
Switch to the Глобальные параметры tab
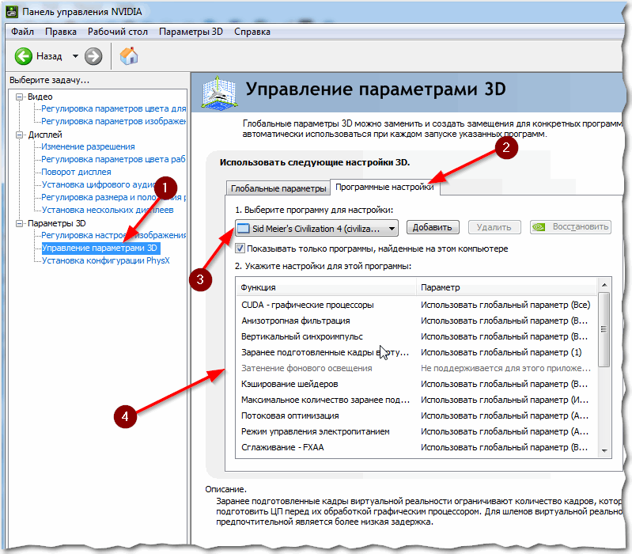coord(278,188)
